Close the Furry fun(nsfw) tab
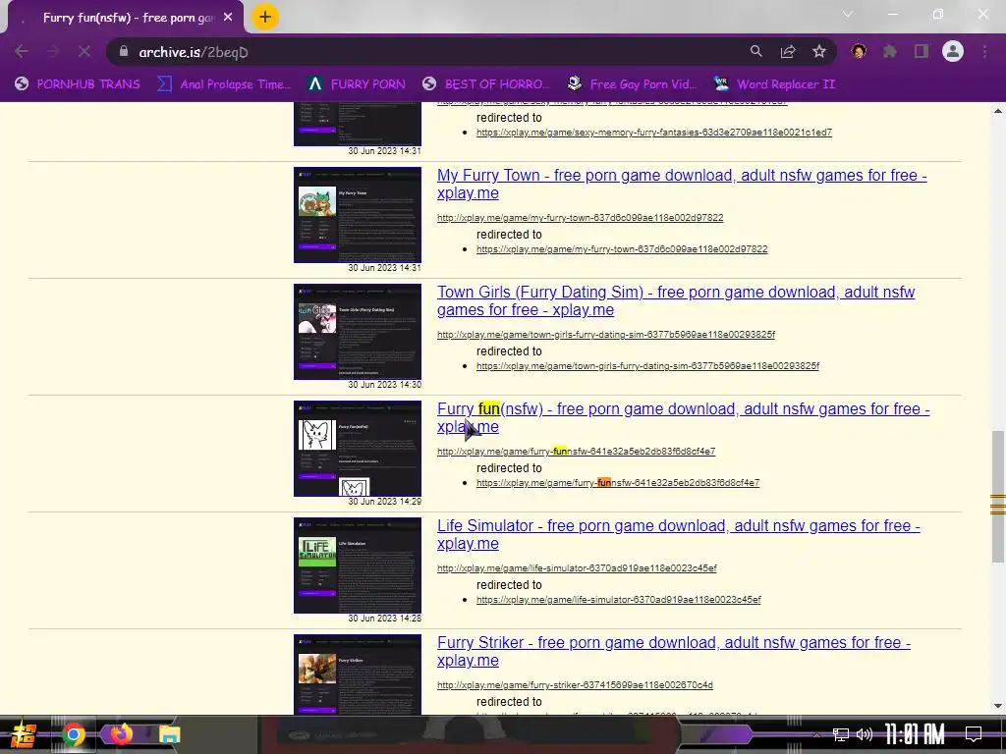 tap(228, 18)
